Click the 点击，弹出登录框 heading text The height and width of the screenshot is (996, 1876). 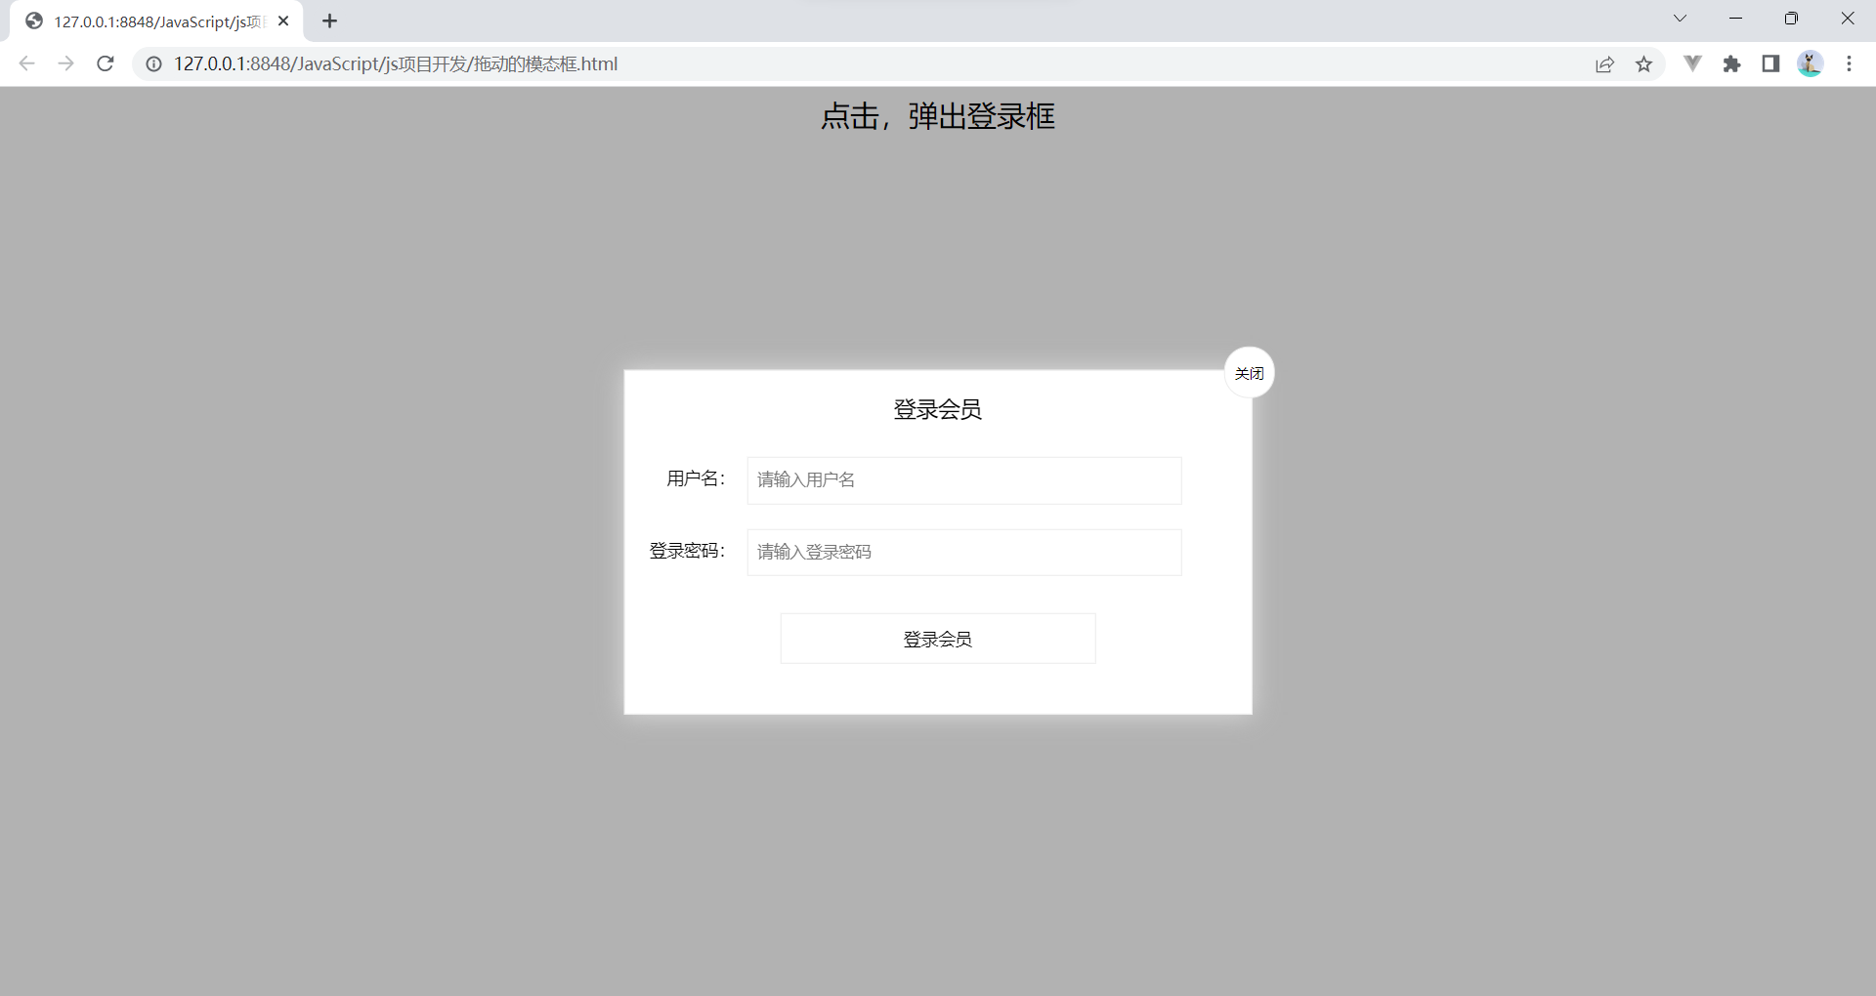pyautogui.click(x=937, y=116)
